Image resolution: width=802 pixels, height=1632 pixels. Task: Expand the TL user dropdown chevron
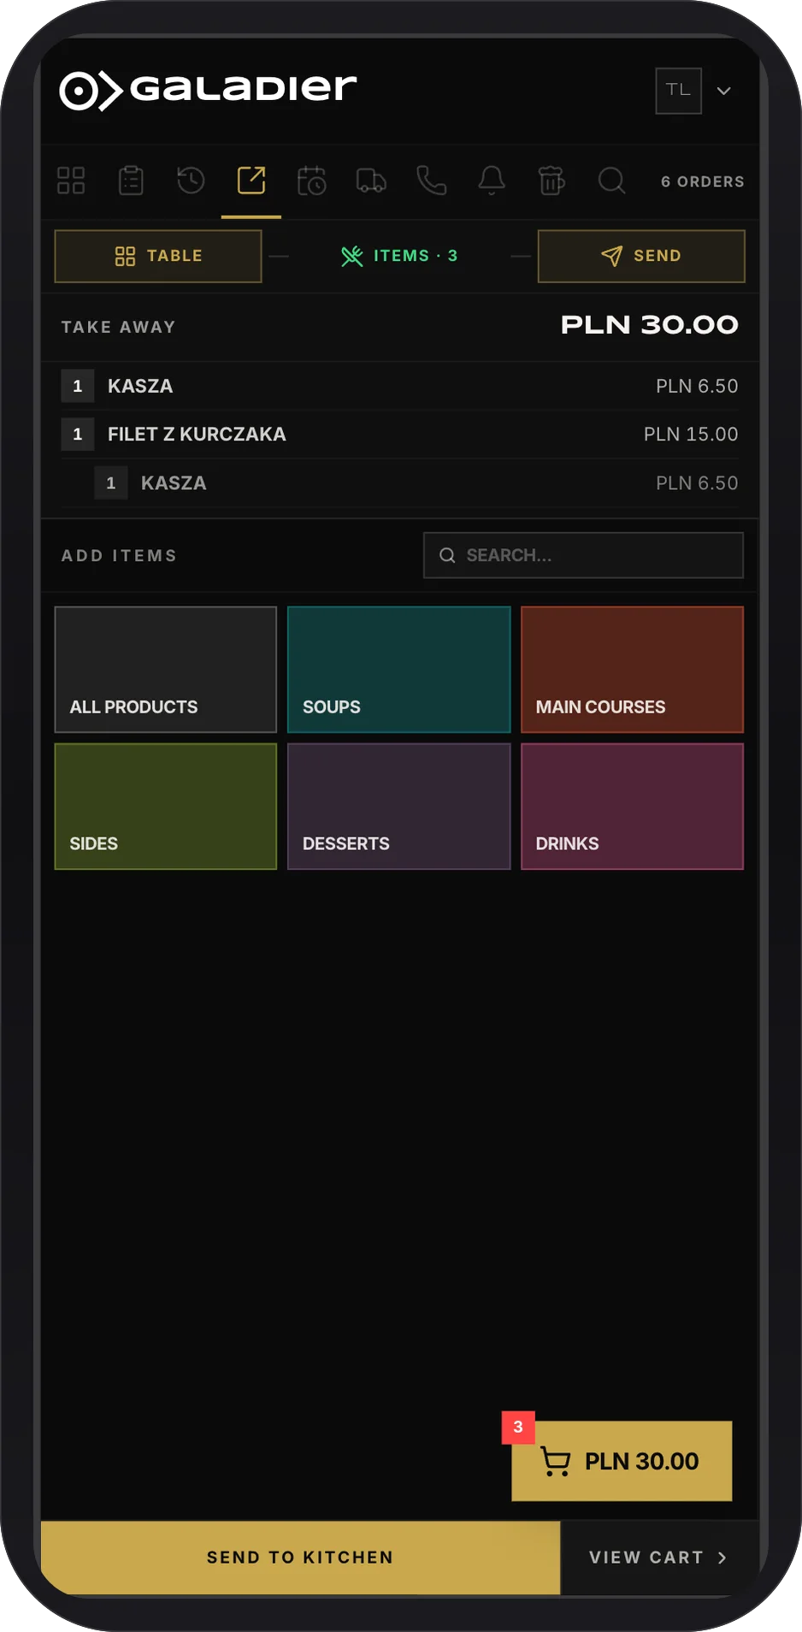tap(723, 91)
